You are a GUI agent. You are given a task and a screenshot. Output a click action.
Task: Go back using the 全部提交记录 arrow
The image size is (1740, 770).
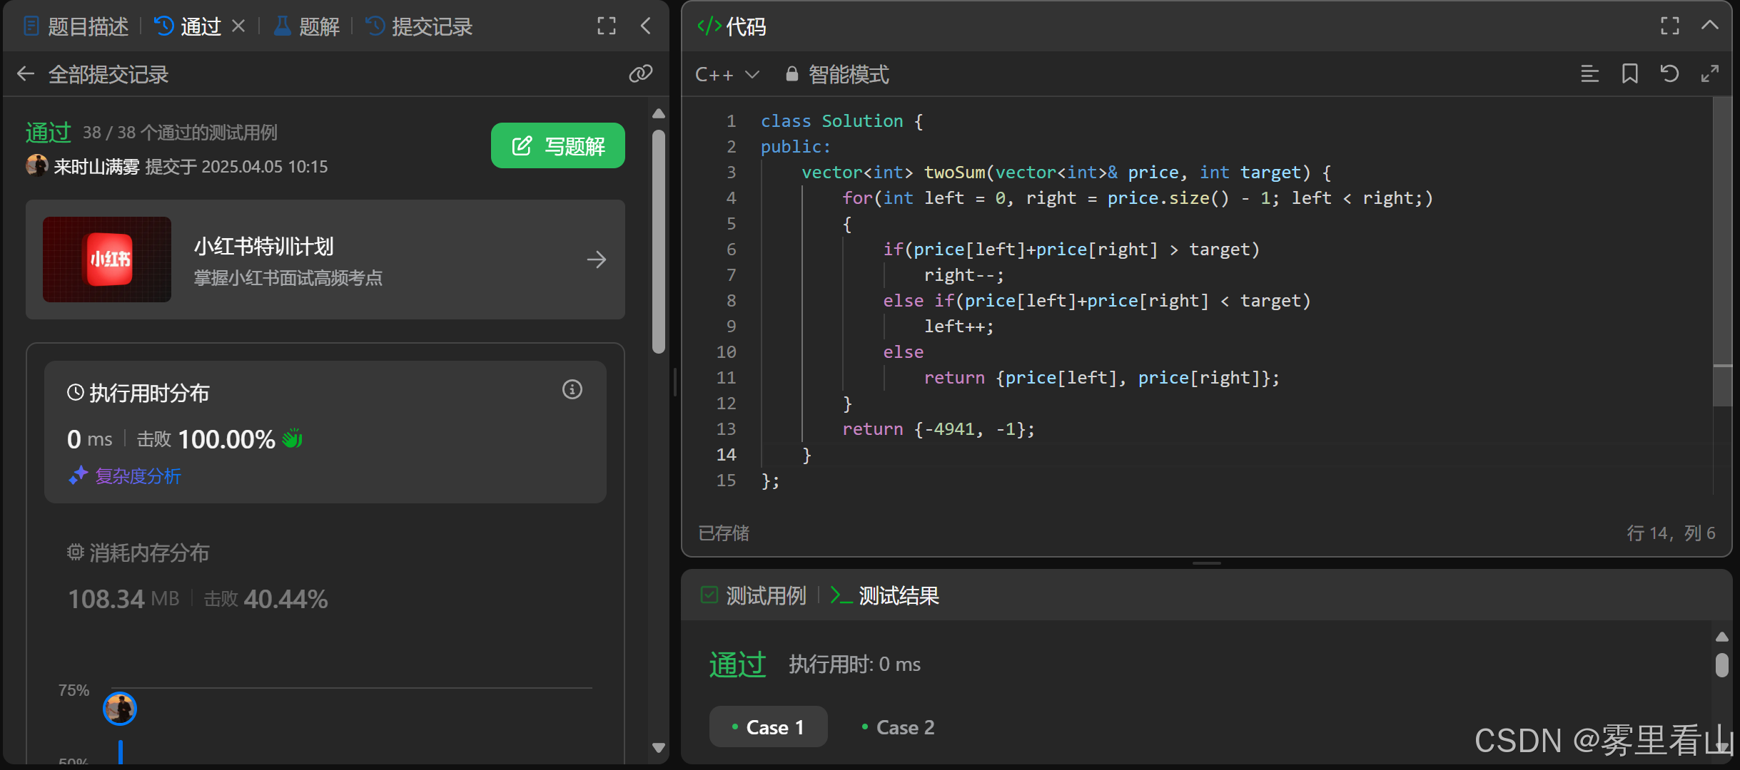click(26, 74)
